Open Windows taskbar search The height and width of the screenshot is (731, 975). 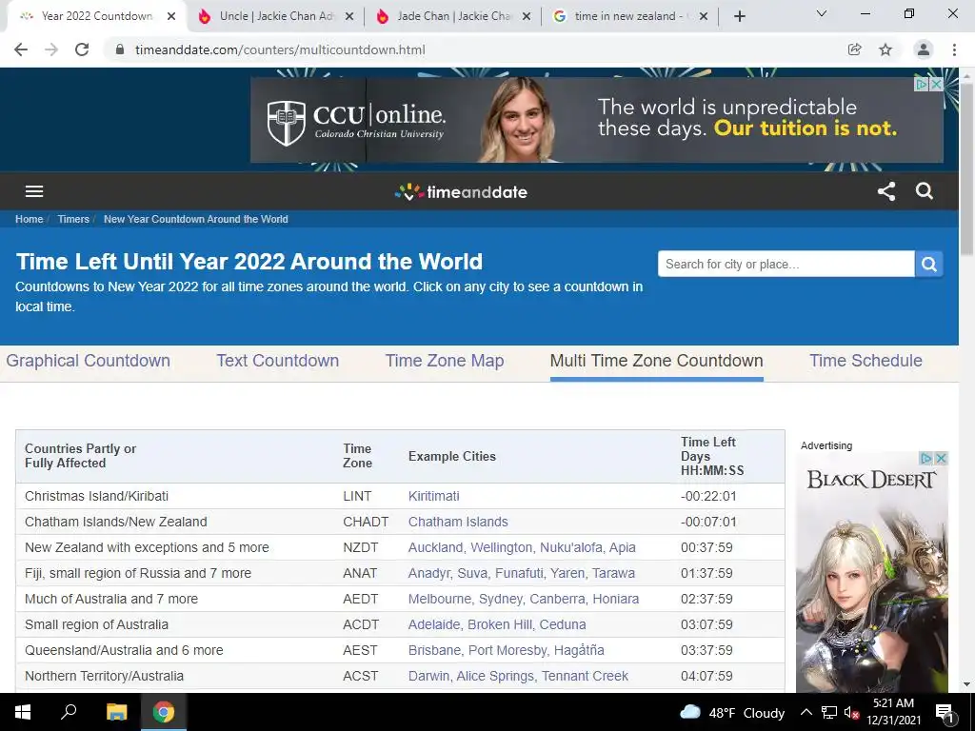pos(69,712)
